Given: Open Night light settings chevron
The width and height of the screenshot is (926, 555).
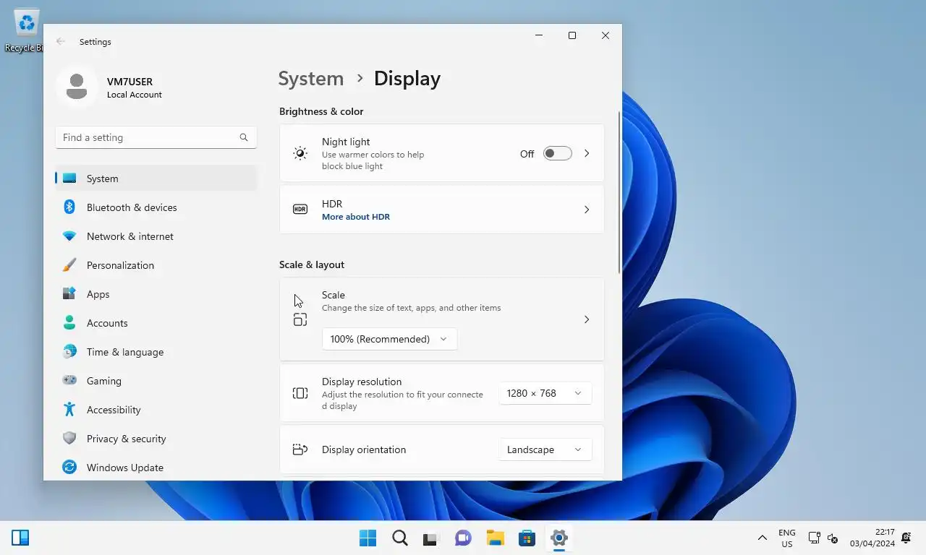Looking at the screenshot, I should click(587, 153).
